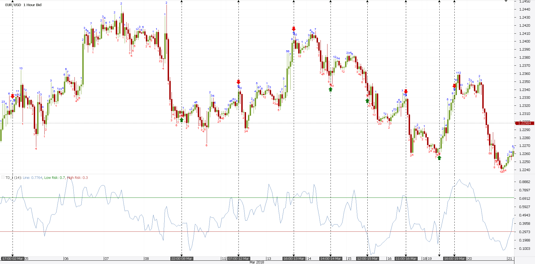Select the highlighted '22:00 08 Mar' timestamp
The image size is (535, 264).
pos(181,258)
